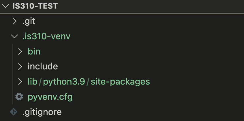Collapse the IS310-TEST explorer section chevron

click(6, 6)
